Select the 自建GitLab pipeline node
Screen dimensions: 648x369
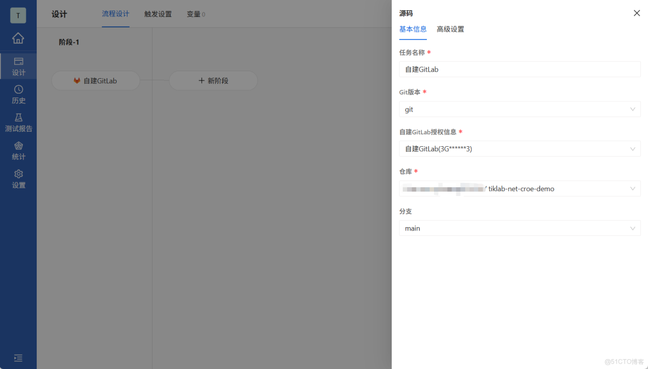(x=96, y=80)
